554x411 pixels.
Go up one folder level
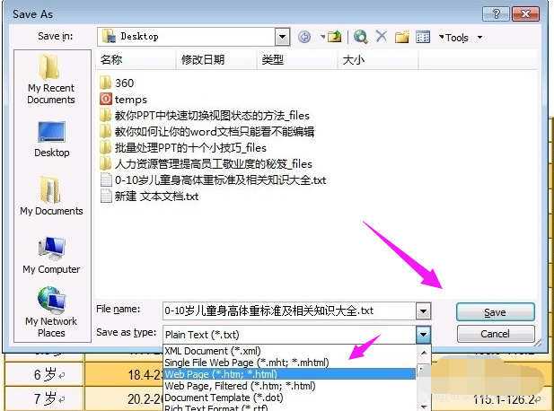(x=334, y=37)
